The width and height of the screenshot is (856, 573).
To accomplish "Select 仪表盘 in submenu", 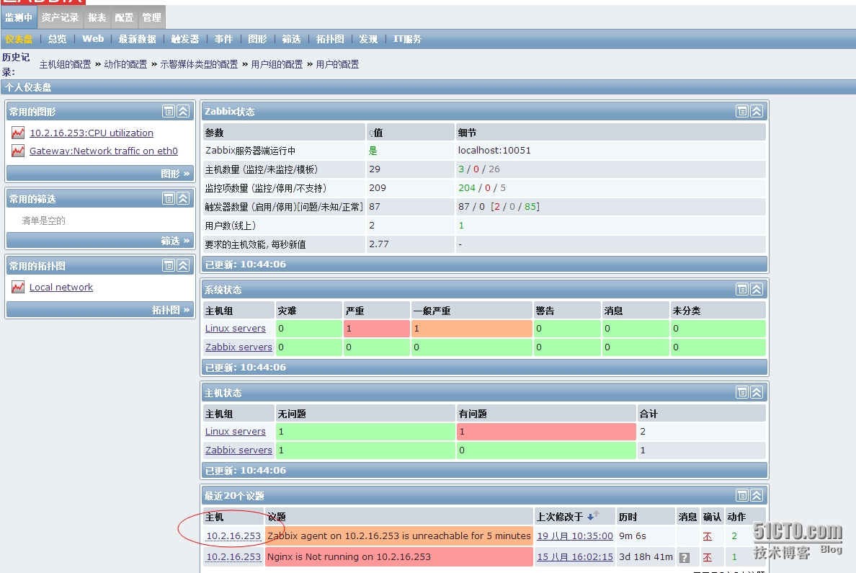I will point(19,39).
